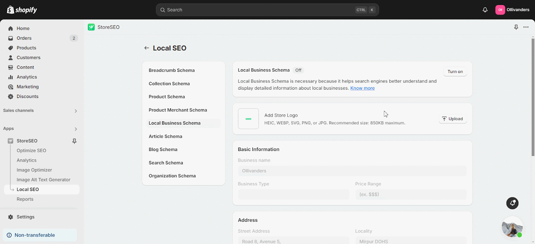Screen dimensions: 535x244
Task: Click the Add Store Logo label
Action: click(281, 115)
